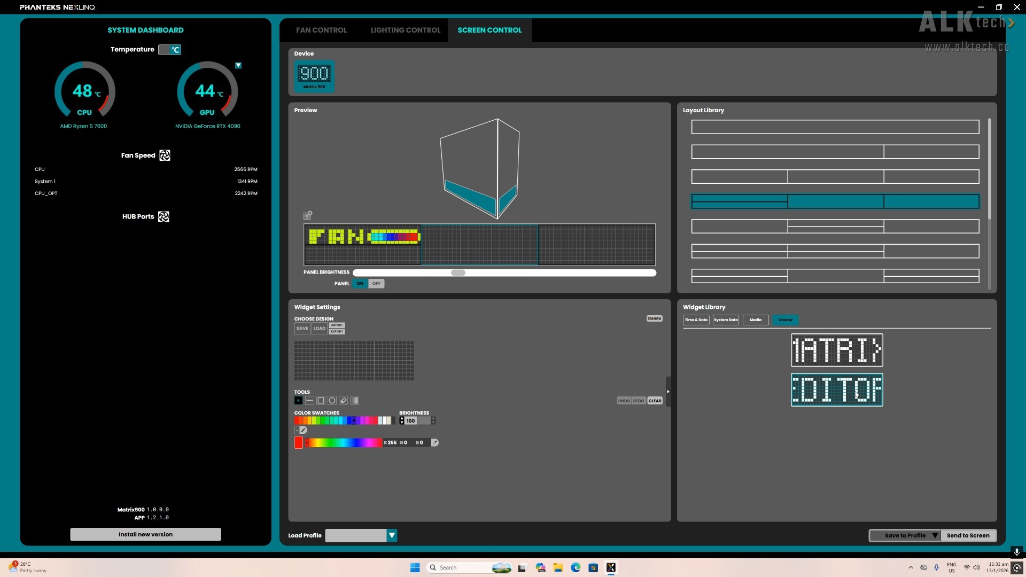This screenshot has width=1026, height=577.
Task: Select the line drawing tool
Action: [309, 400]
